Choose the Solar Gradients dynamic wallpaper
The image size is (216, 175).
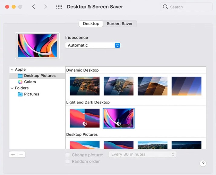[186, 86]
